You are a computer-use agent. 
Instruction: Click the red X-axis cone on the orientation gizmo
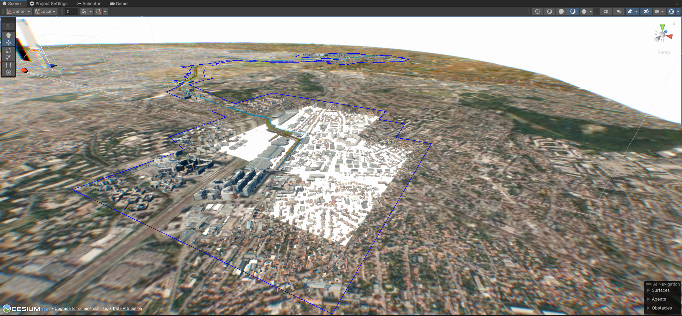[x=670, y=36]
